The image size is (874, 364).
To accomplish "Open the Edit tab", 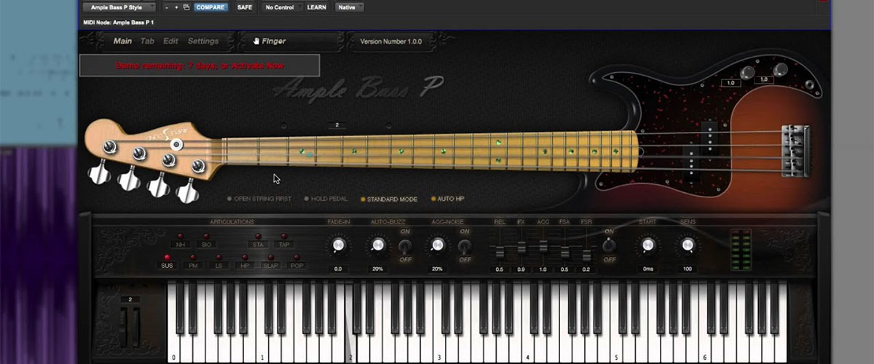I will (x=171, y=41).
